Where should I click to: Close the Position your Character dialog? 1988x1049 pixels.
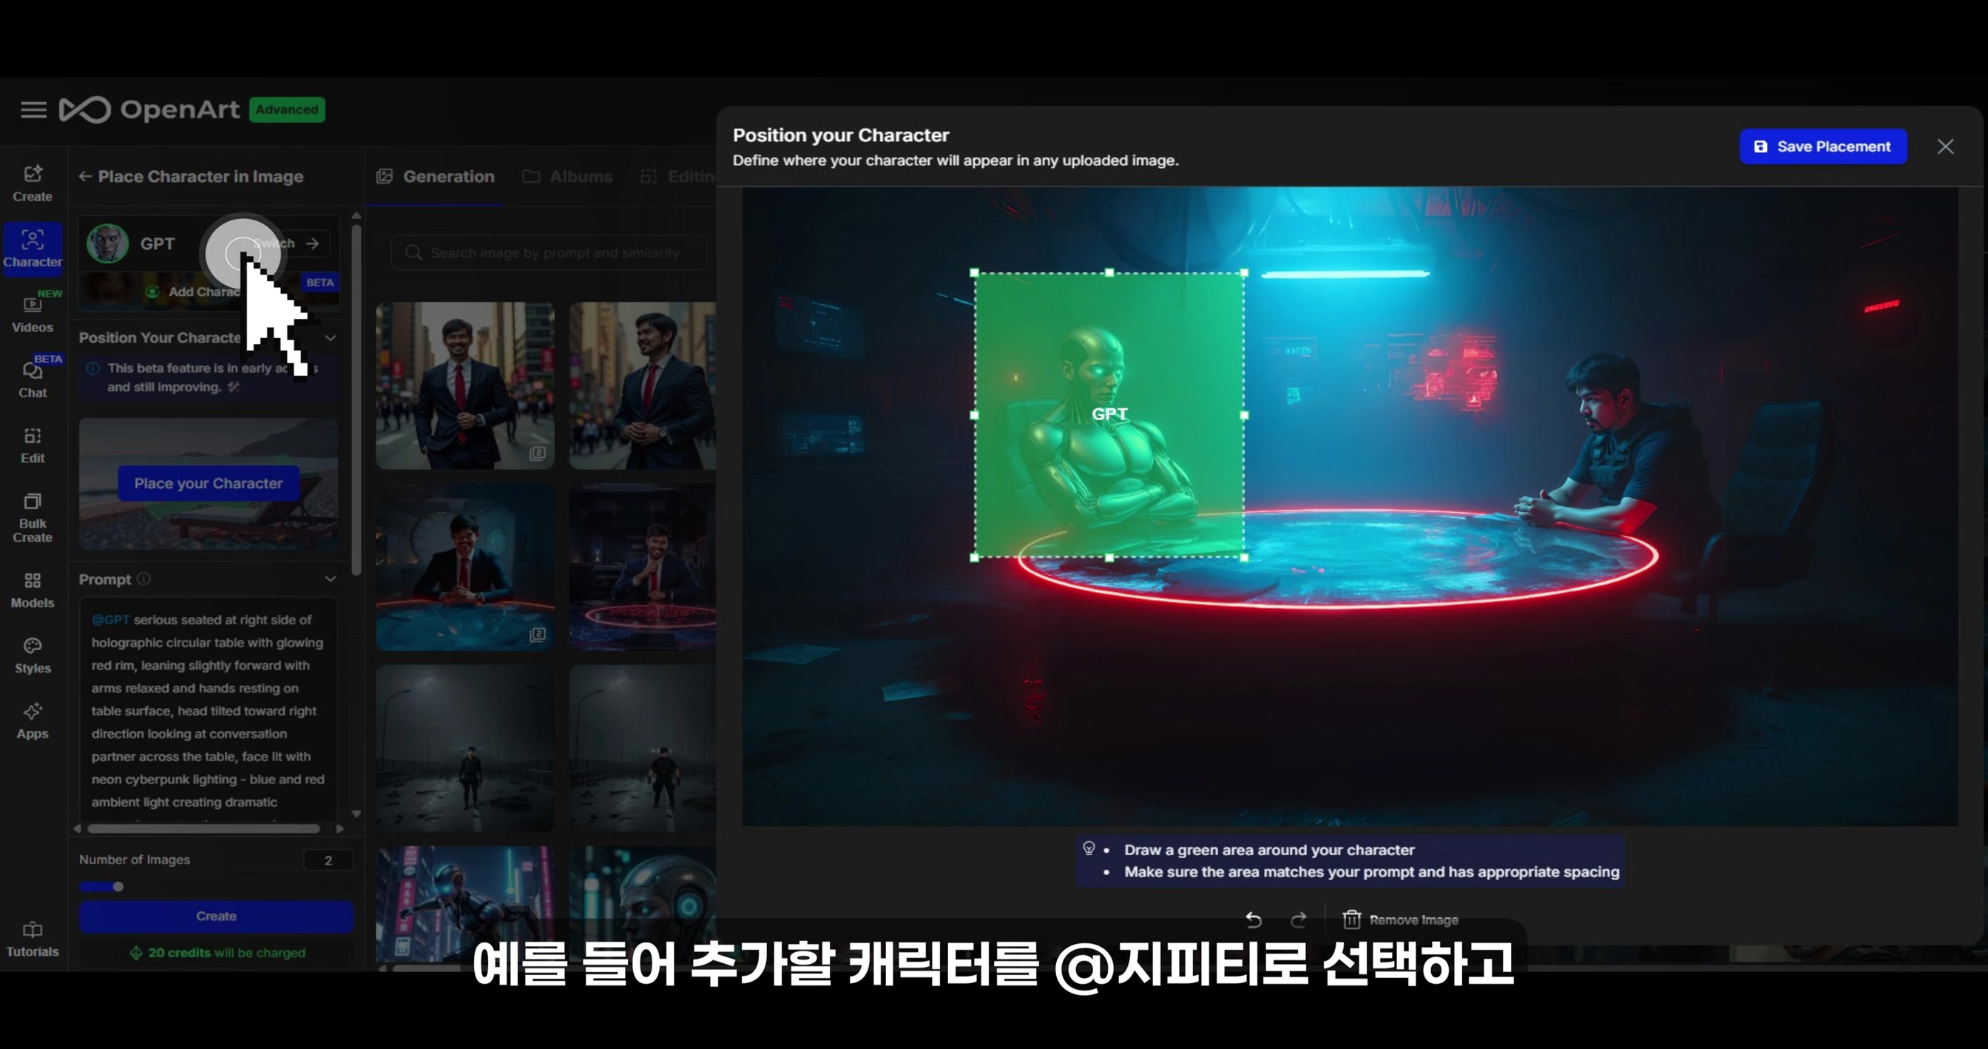[x=1945, y=146]
